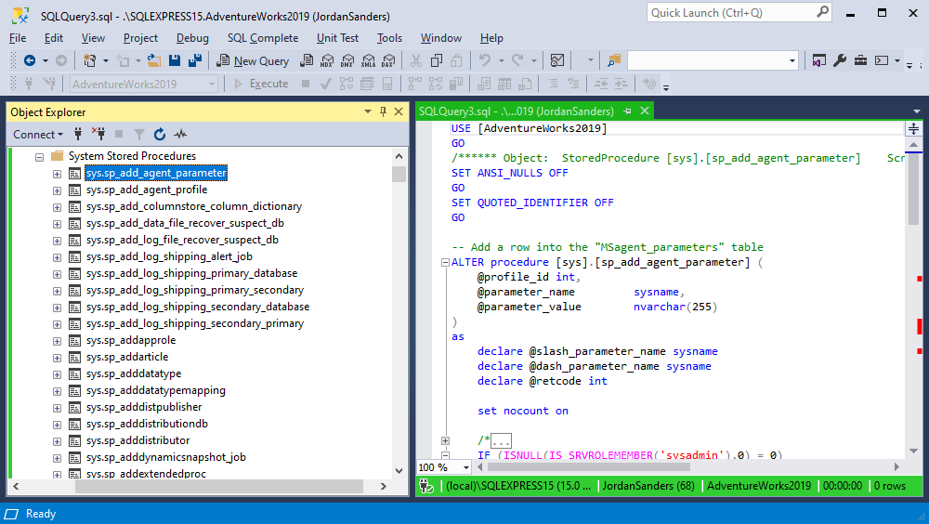This screenshot has width=929, height=524.
Task: Select sys.sp_adddatatypemapping procedure
Action: pyautogui.click(x=156, y=390)
